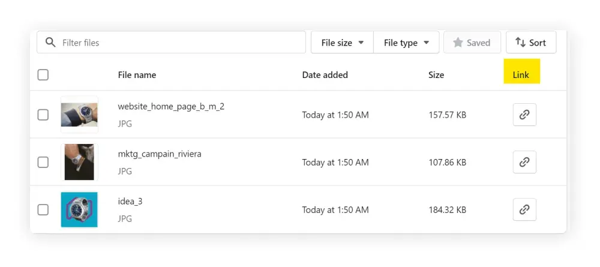
Task: Click the Date added column header
Action: (x=325, y=75)
